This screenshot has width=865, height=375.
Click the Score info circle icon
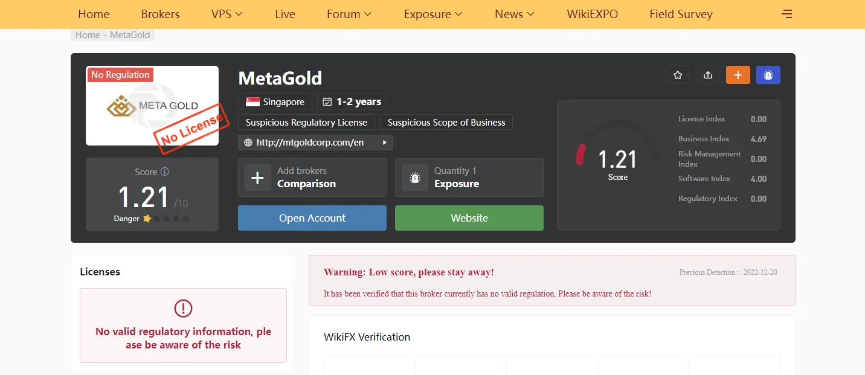click(x=165, y=172)
